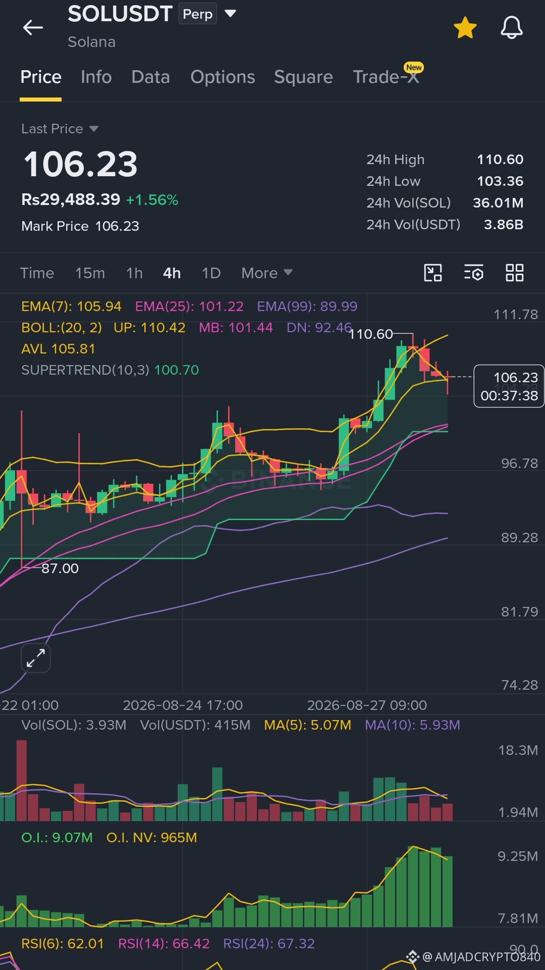Click the 2026-08-27 09:00 time axis label
The image size is (545, 970).
(367, 705)
